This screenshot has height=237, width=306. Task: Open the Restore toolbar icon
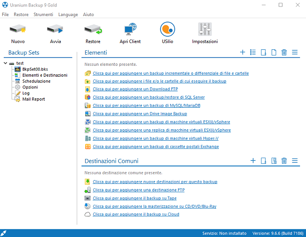(93, 29)
